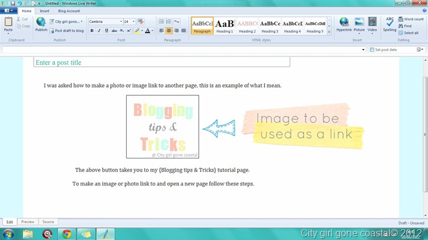The height and width of the screenshot is (240, 428).
Task: Click Find in Editing group
Action: tap(405, 26)
